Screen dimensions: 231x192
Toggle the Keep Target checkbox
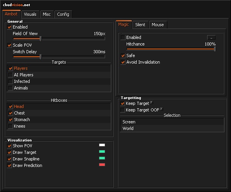click(x=122, y=103)
